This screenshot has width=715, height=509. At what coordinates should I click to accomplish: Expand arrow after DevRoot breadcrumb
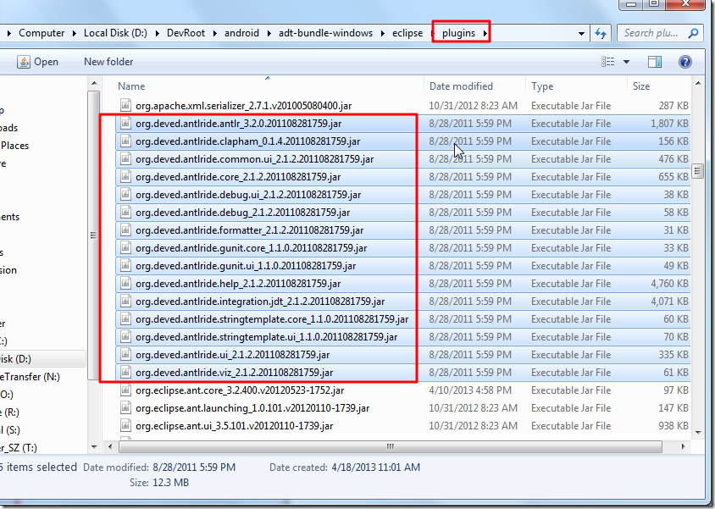point(215,33)
